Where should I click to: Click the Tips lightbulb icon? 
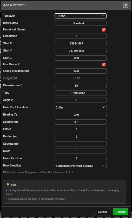8,185
